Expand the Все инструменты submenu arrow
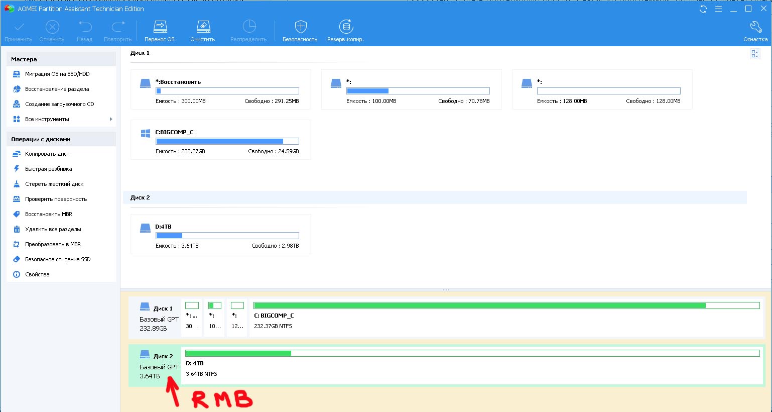The height and width of the screenshot is (412, 772). (111, 119)
